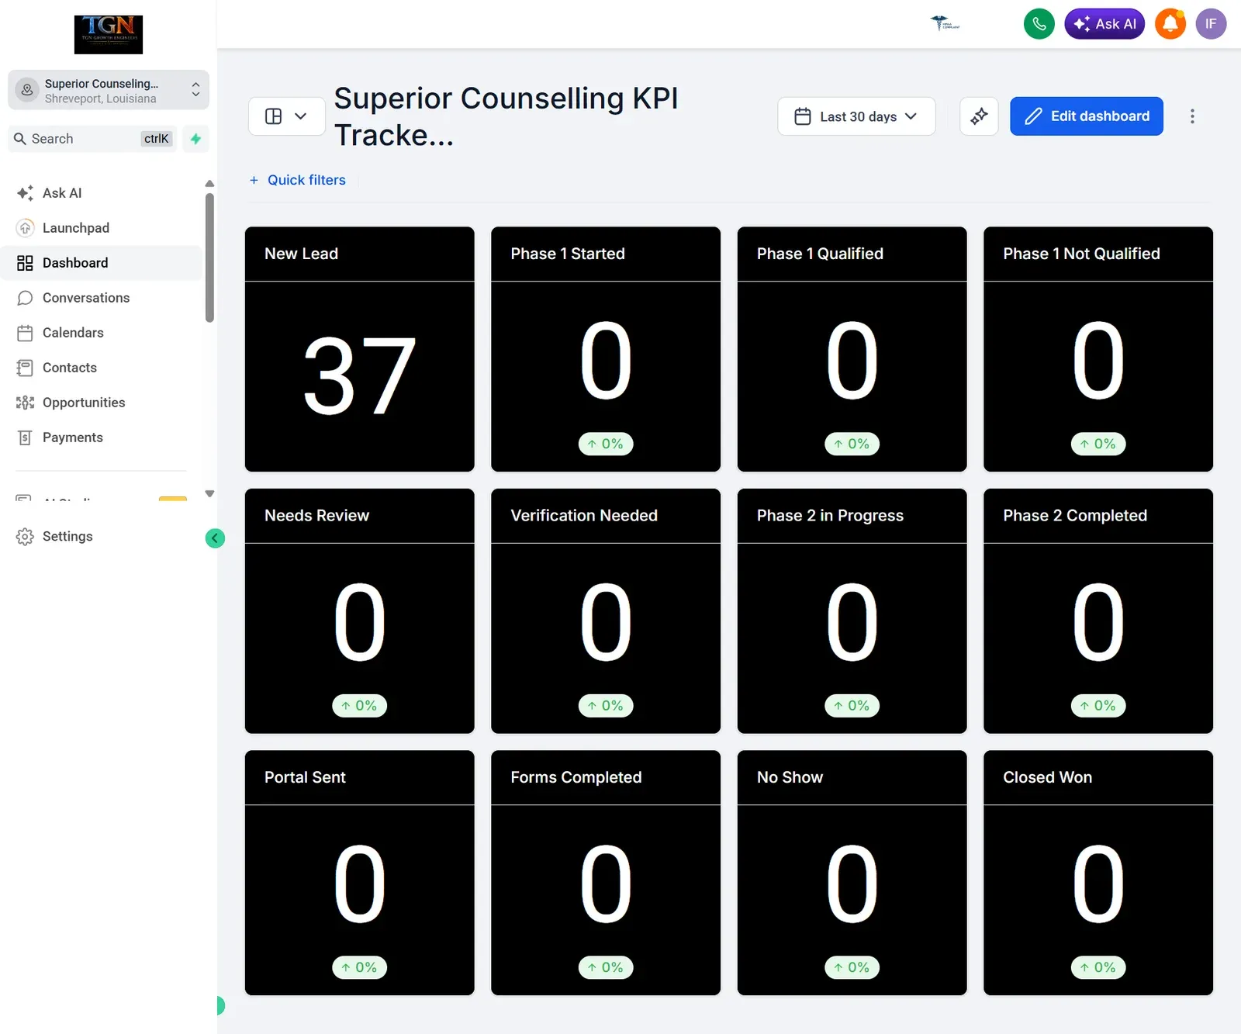Open the orange notifications bell
Viewport: 1241px width, 1034px height.
pos(1170,24)
